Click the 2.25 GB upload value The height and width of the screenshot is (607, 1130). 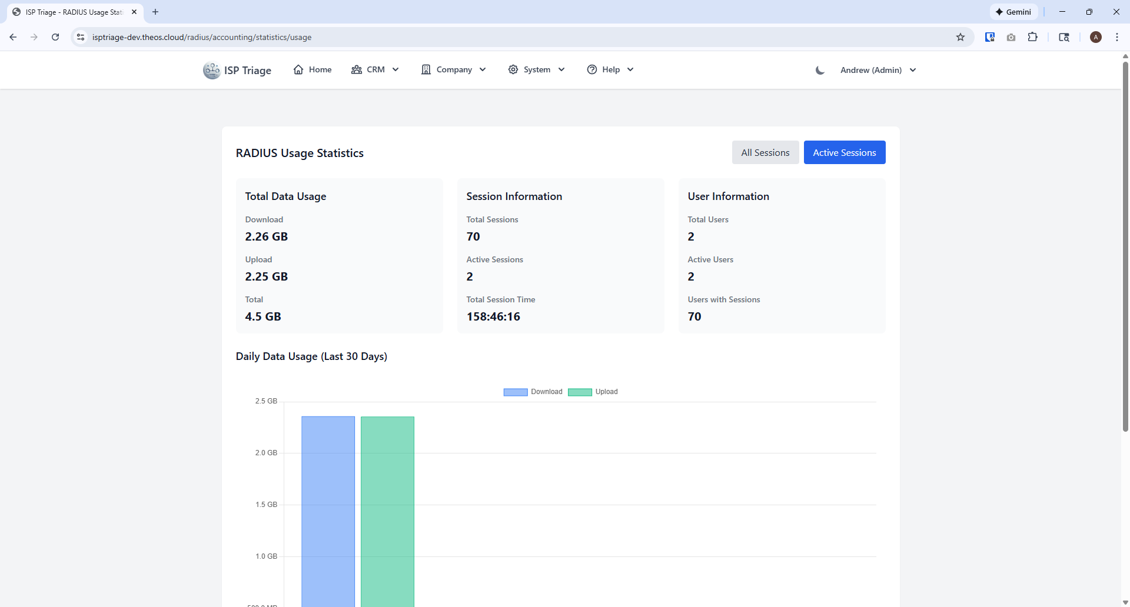click(x=267, y=276)
